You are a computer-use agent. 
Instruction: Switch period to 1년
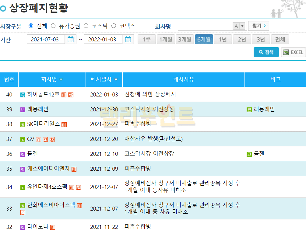point(223,40)
